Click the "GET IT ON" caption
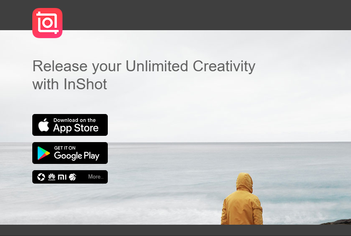The width and height of the screenshot is (351, 236). coord(65,148)
